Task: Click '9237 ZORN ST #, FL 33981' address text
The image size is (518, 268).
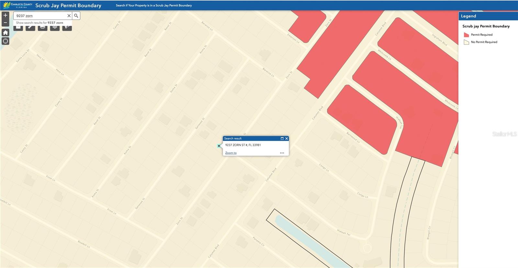Action: (x=243, y=145)
